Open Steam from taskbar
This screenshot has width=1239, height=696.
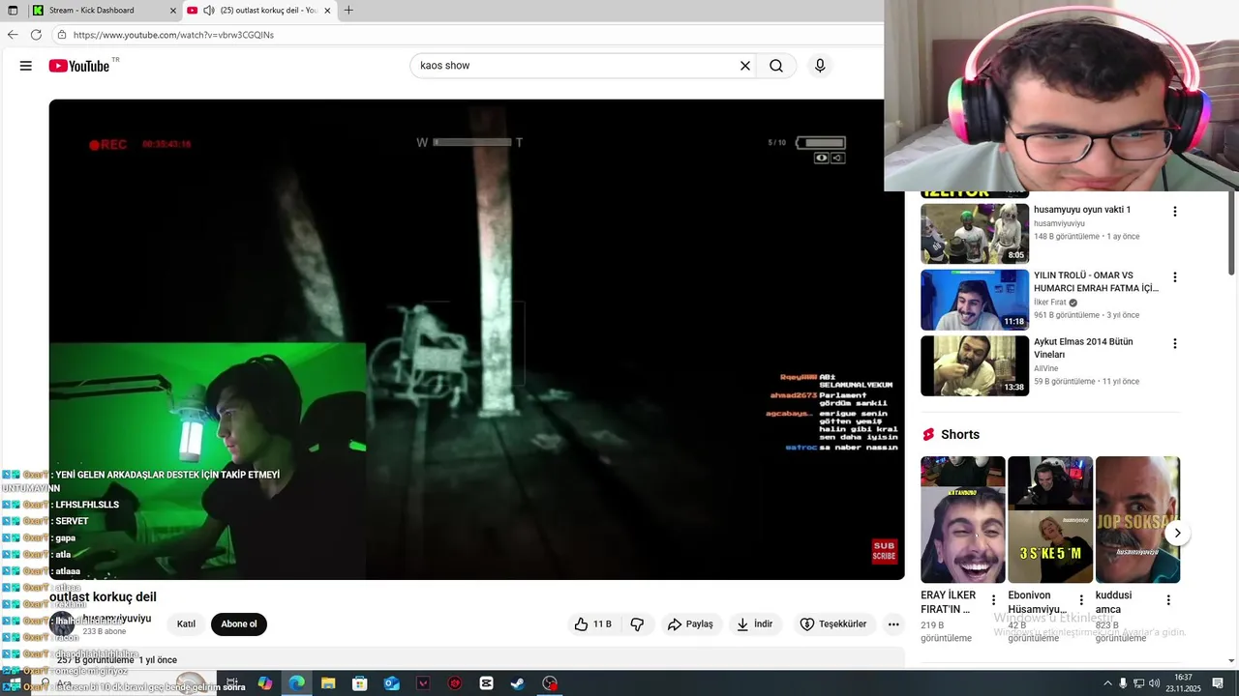click(x=518, y=683)
